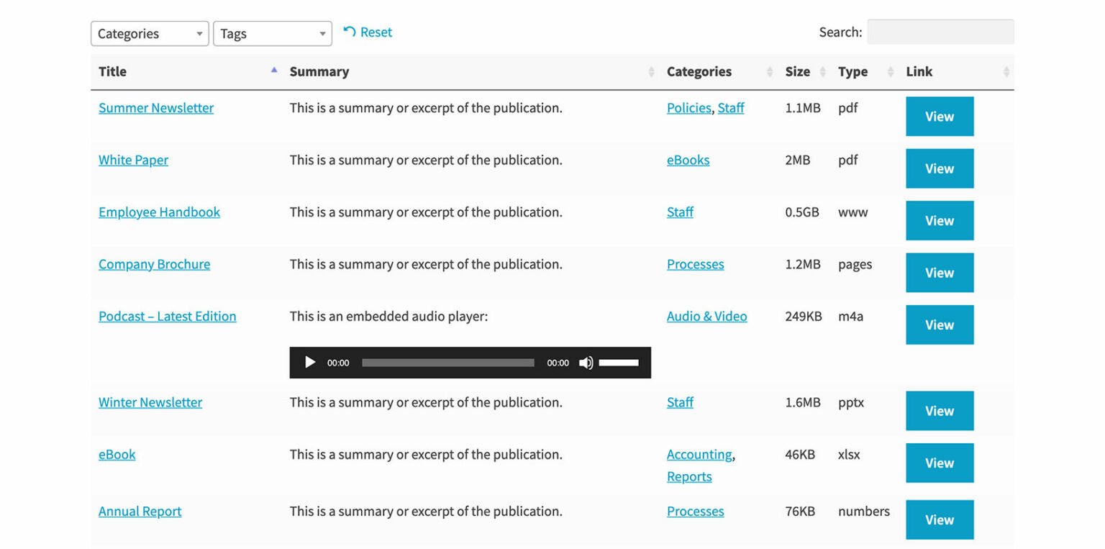
Task: Click the Reset arrow icon
Action: coord(348,32)
